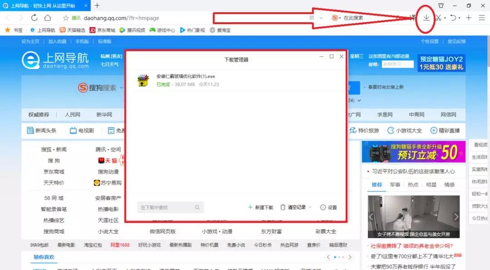Open the 苏宁易购 site link
Screen dimensions: 490x270
(108, 183)
